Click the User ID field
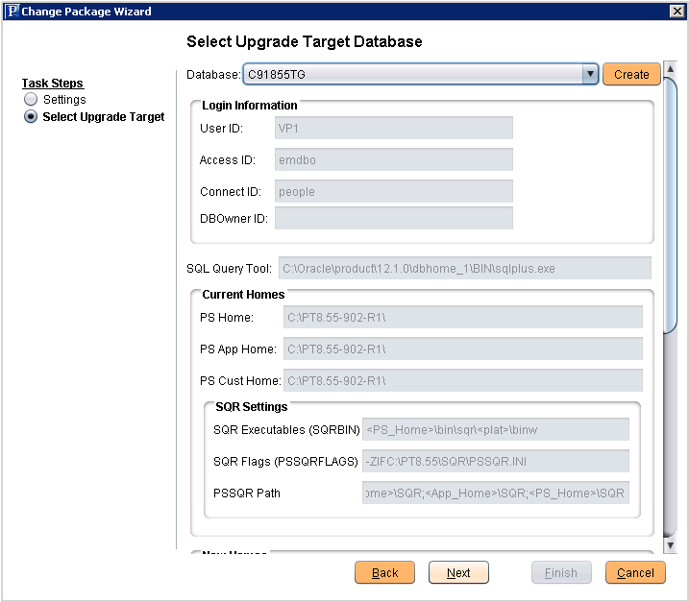 pos(394,128)
